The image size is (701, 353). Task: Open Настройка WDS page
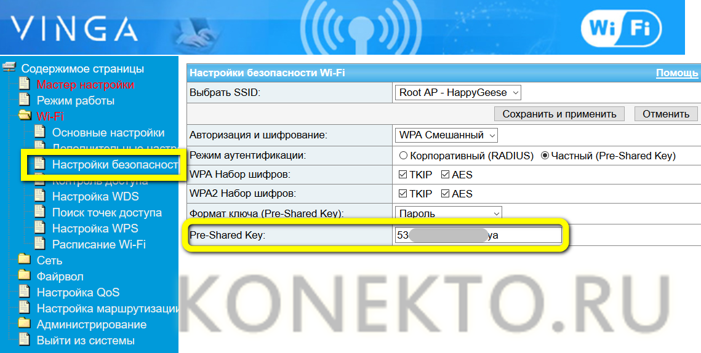[95, 197]
